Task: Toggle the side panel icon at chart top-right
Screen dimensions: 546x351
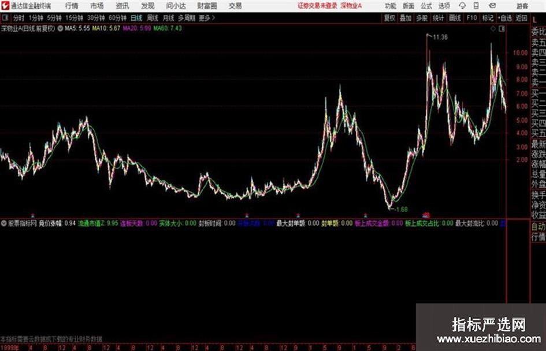Action: 502,29
